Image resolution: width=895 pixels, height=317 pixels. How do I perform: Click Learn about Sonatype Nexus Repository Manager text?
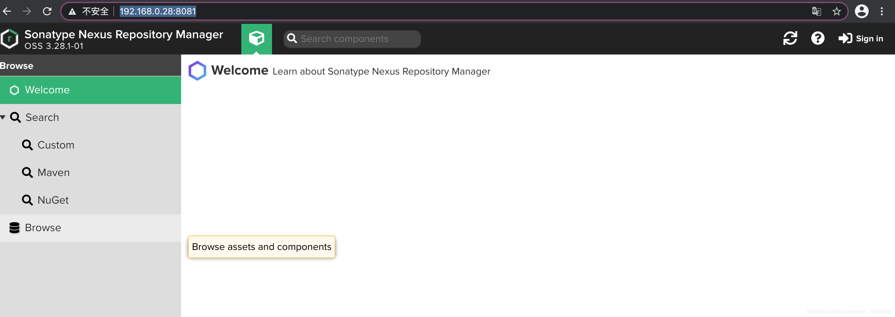pyautogui.click(x=381, y=71)
